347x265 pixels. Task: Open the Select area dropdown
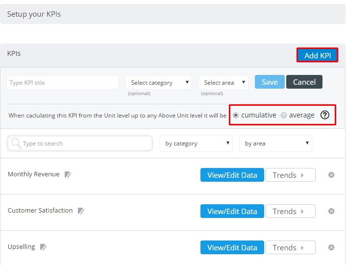coord(223,82)
